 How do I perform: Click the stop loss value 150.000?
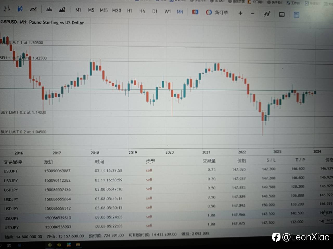click(x=268, y=205)
